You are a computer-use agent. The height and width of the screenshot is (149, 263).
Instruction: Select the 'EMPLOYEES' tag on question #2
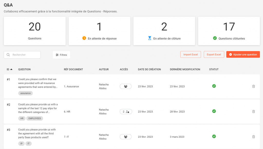[x=34, y=118]
